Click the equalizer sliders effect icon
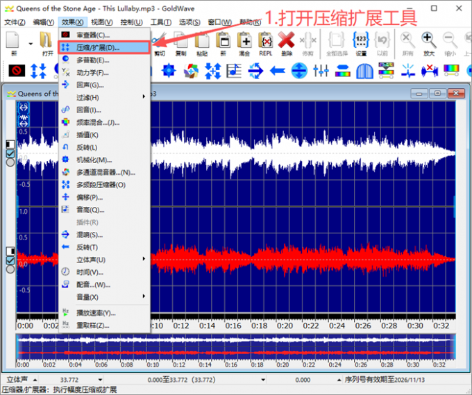The image size is (472, 395). pyautogui.click(x=321, y=71)
